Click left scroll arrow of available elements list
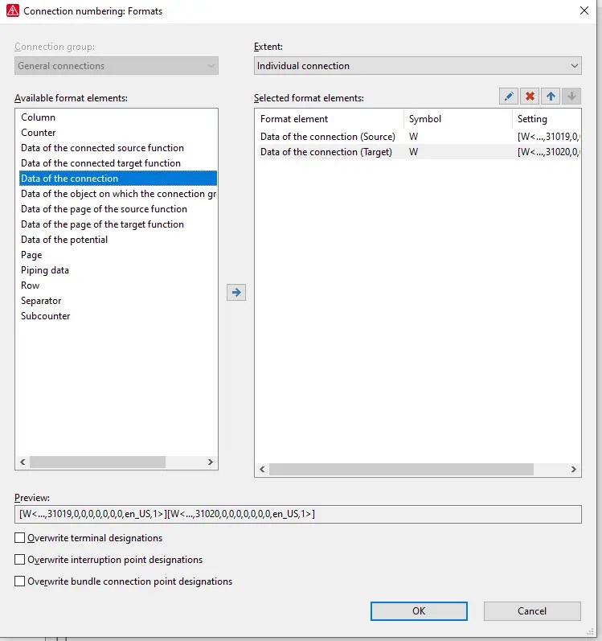 23,462
